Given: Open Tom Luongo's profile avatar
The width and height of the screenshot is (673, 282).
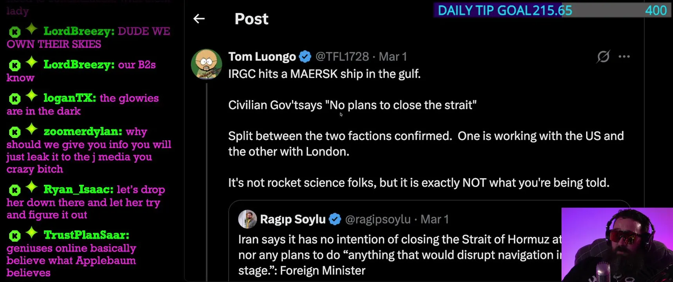Looking at the screenshot, I should (206, 64).
